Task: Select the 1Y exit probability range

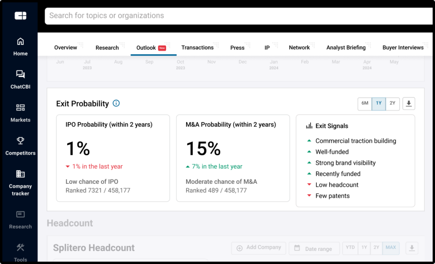Action: [x=379, y=104]
